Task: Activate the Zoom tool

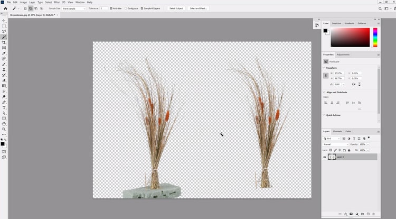Action: [4, 129]
